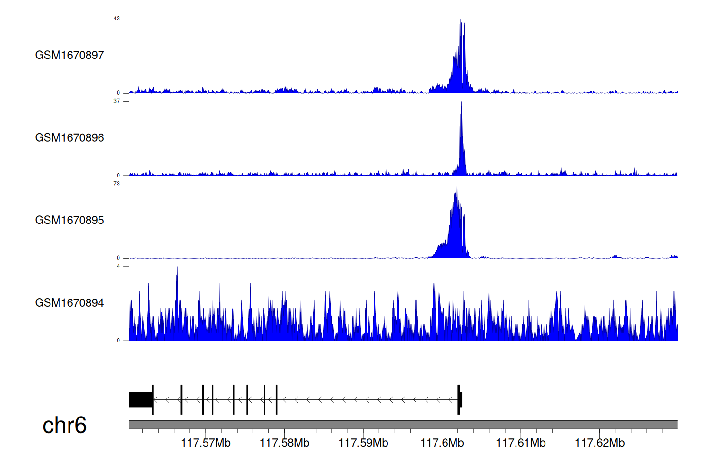The height and width of the screenshot is (466, 714).
Task: Click the 117.57Mb axis position label
Action: pos(206,443)
